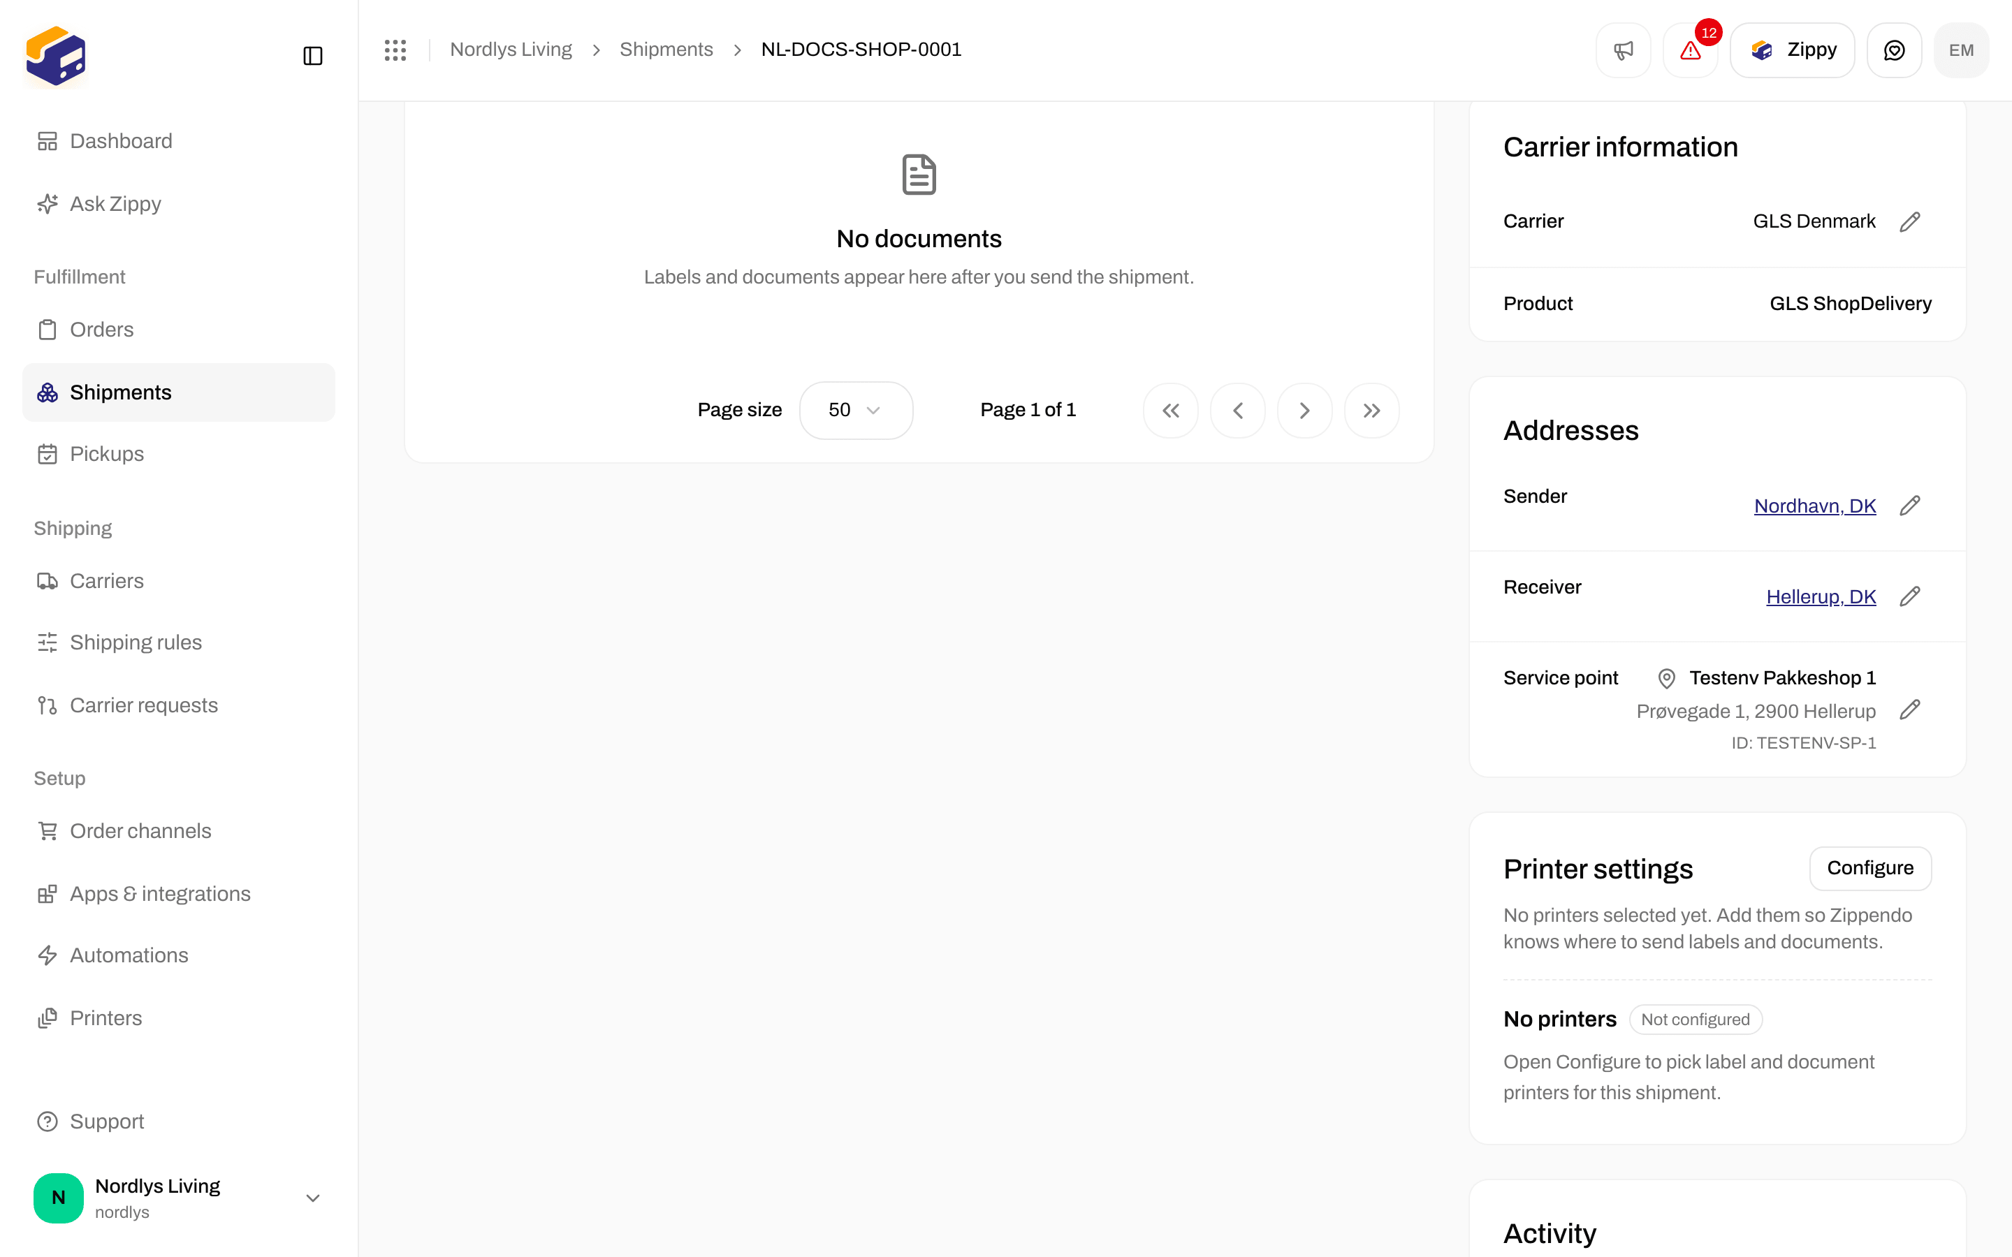The width and height of the screenshot is (2012, 1257).
Task: Edit the Sender address pencil
Action: [x=1910, y=506]
